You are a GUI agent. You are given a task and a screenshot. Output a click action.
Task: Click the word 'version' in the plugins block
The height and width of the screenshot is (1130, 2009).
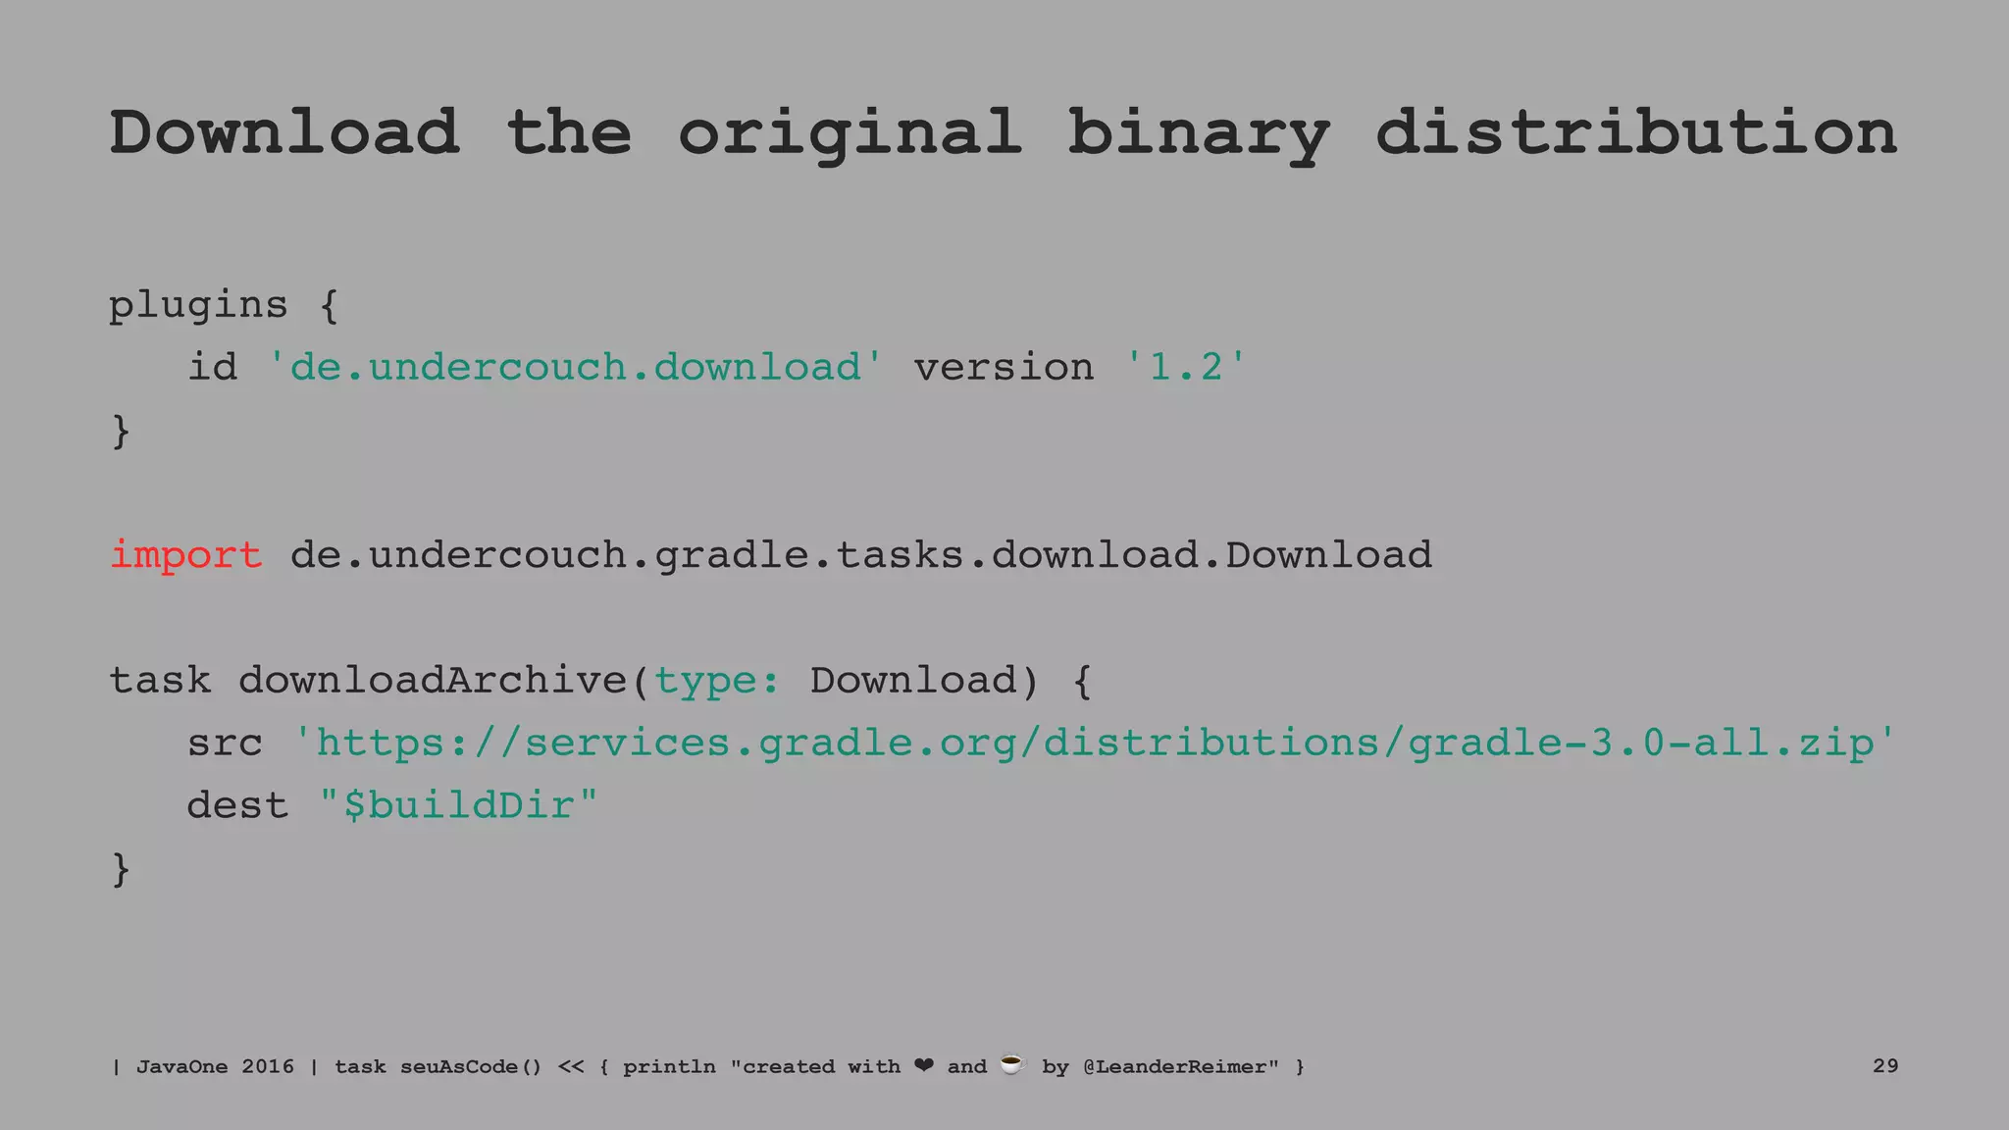1004,368
